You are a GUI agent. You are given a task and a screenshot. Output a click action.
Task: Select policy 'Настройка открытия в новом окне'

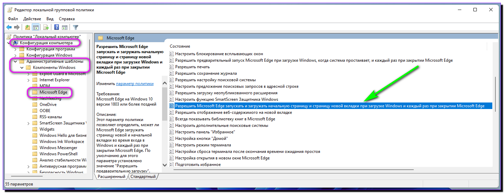pyautogui.click(x=222, y=158)
